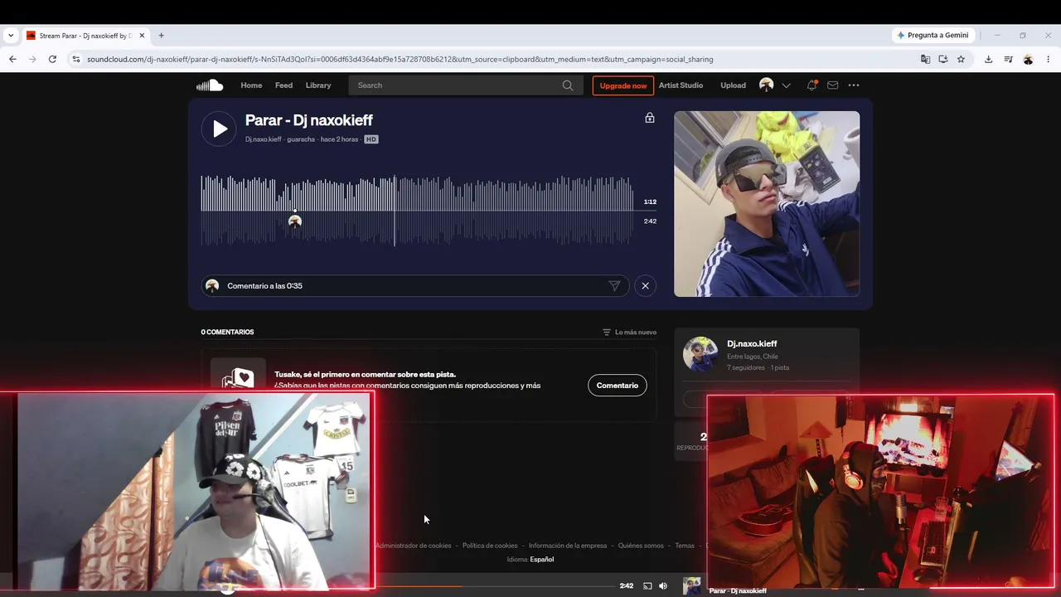This screenshot has width=1061, height=597.
Task: Click the Comentario button
Action: pos(618,386)
